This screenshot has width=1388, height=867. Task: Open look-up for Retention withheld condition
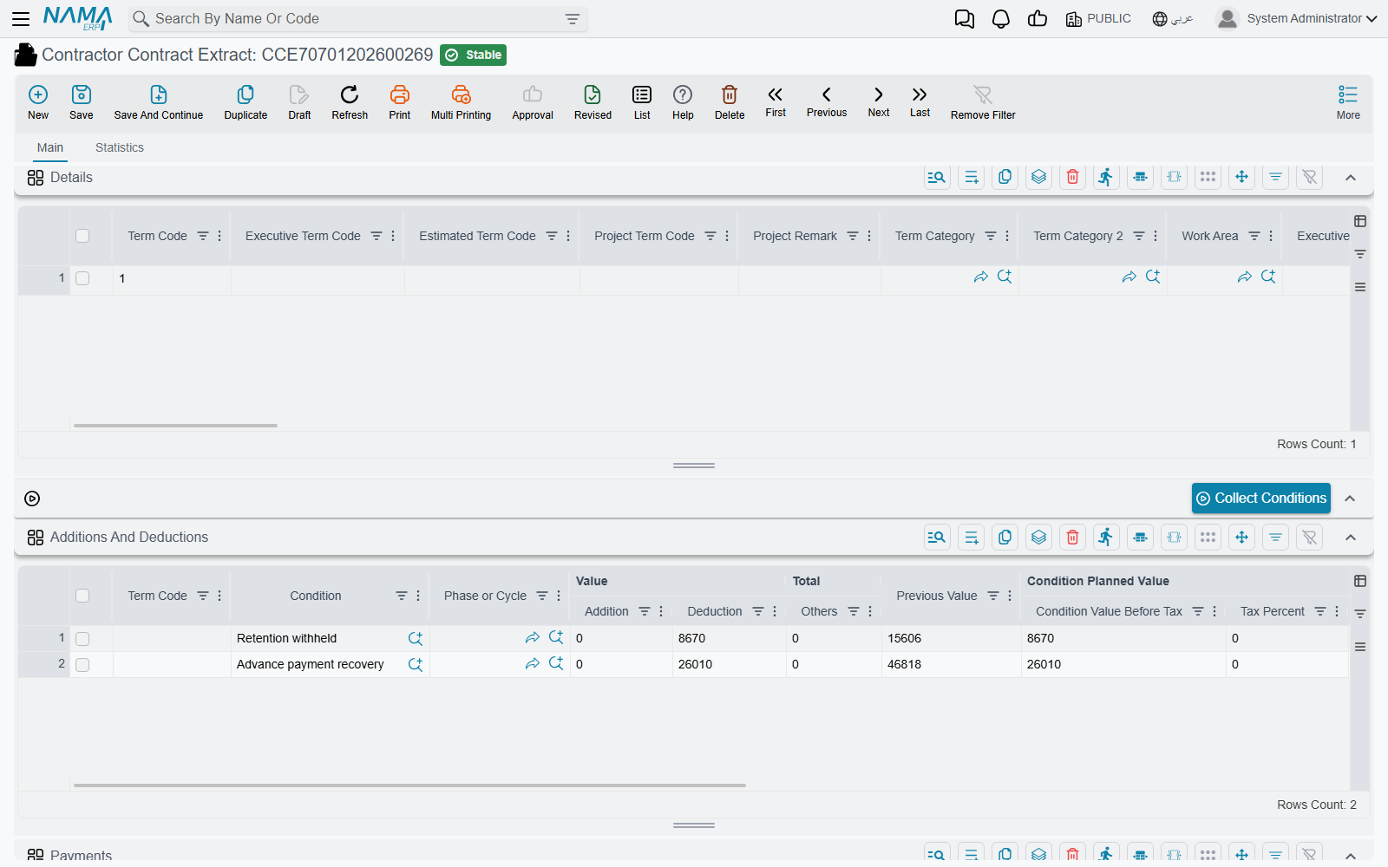(416, 639)
